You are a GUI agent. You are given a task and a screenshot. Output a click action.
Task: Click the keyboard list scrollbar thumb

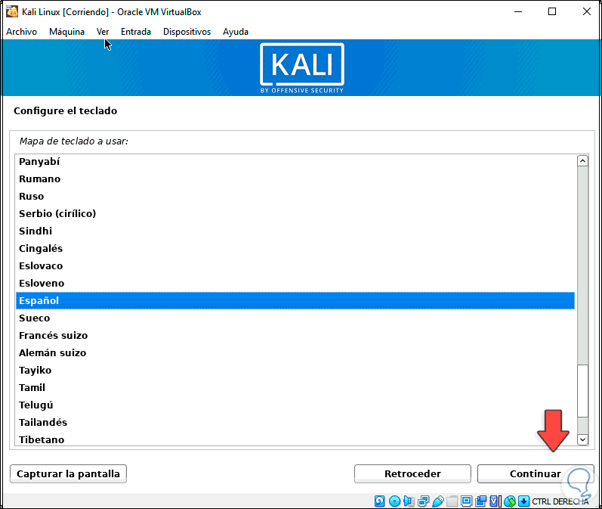point(583,390)
